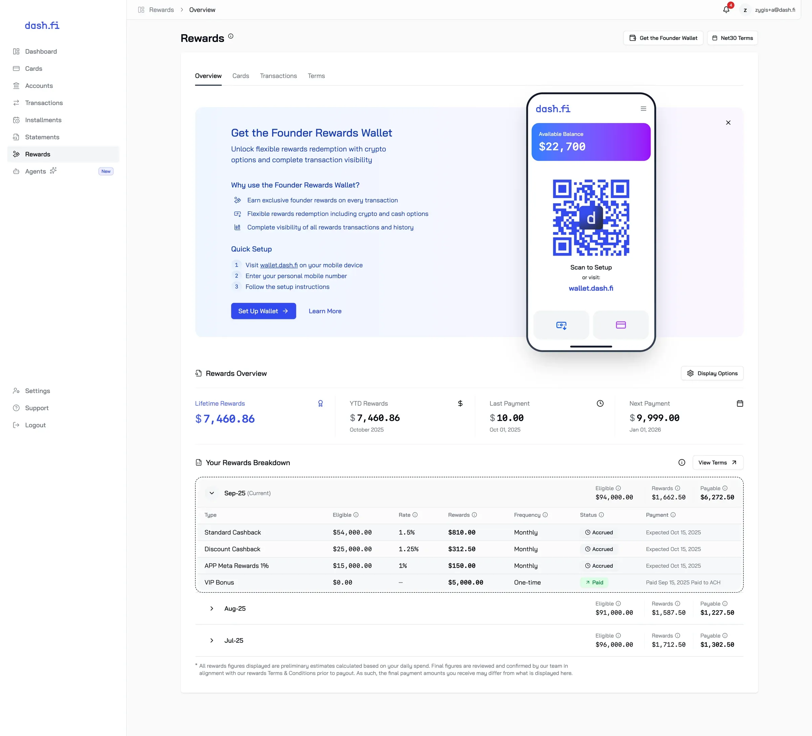
Task: Click info icon beside Sep-25 Payable label
Action: pyautogui.click(x=725, y=488)
